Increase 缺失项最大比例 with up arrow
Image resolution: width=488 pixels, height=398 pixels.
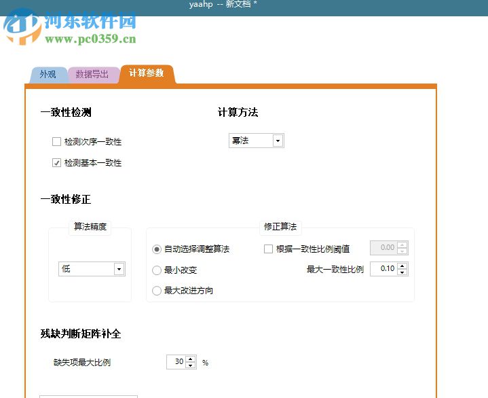tap(191, 359)
